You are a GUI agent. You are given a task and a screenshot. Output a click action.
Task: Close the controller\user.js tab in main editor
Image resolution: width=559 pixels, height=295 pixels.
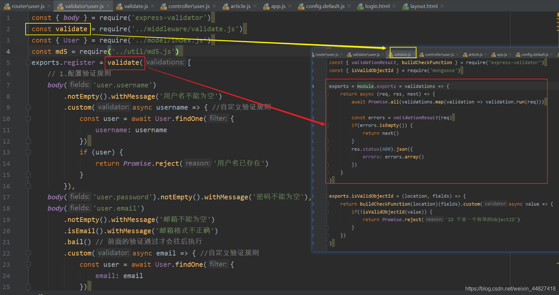pos(214,6)
